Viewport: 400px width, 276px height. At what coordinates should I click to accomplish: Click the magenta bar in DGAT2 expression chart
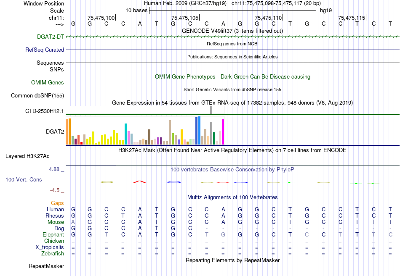(x=223, y=132)
